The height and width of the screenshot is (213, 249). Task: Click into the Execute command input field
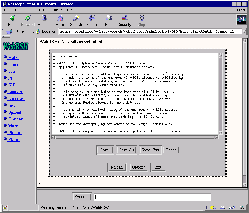click(x=152, y=197)
